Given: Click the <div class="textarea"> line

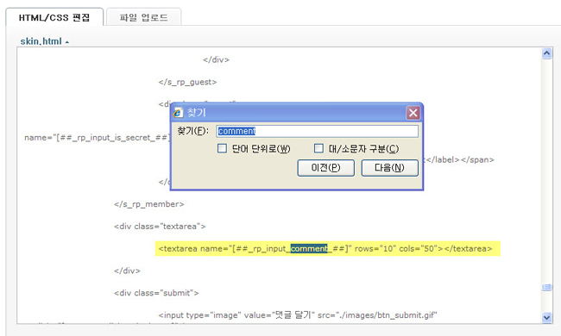Looking at the screenshot, I should pos(160,227).
